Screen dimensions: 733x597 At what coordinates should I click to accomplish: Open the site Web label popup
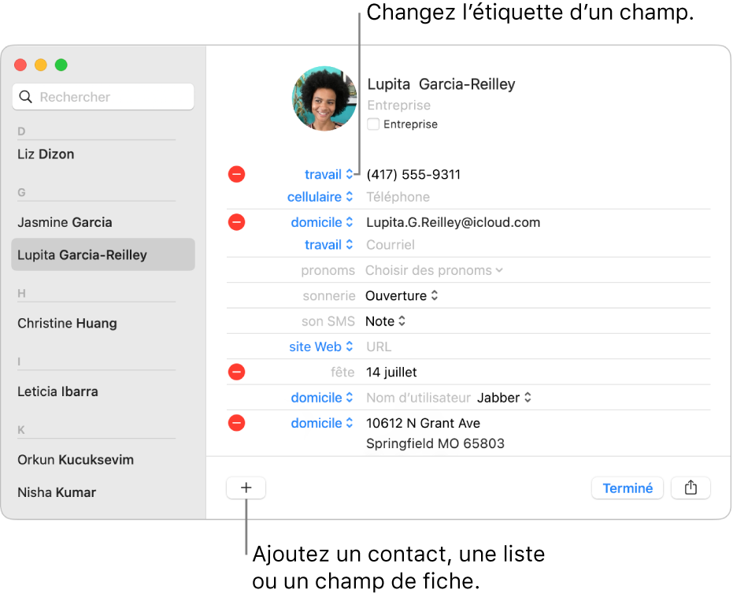click(321, 347)
